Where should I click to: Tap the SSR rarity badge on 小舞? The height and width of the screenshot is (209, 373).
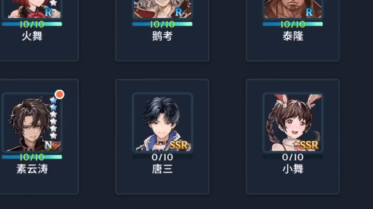[x=309, y=145]
